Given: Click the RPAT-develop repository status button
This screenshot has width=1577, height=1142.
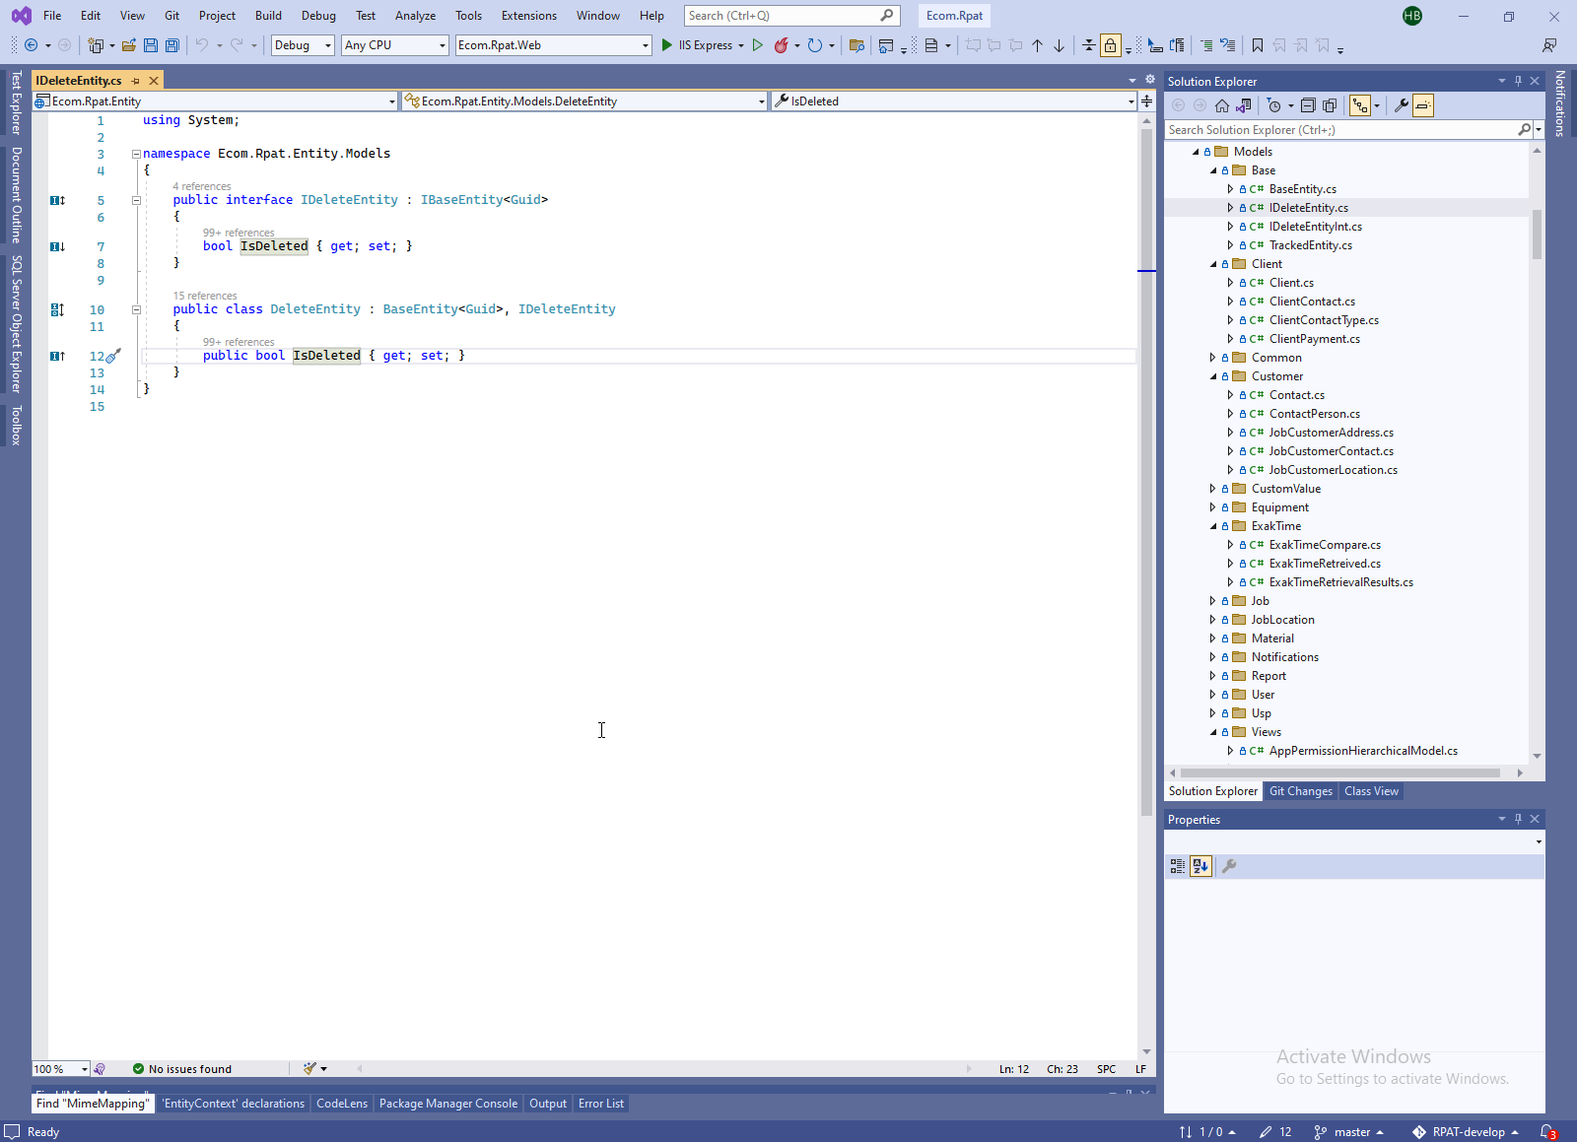Looking at the screenshot, I should pos(1466,1132).
